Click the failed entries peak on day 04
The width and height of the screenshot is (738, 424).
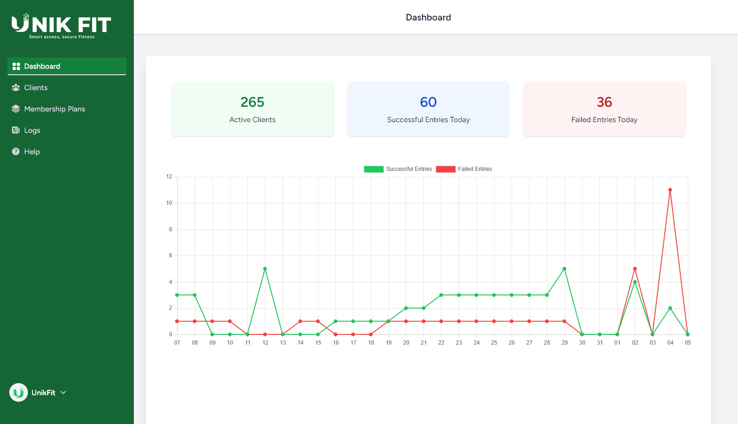tap(670, 190)
